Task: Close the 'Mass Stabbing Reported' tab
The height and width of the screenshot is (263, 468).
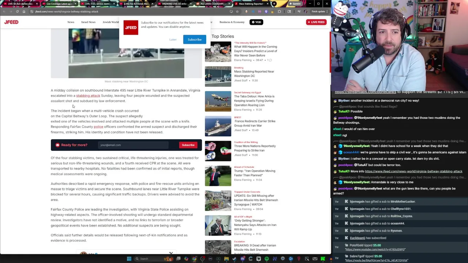Action: (267, 4)
